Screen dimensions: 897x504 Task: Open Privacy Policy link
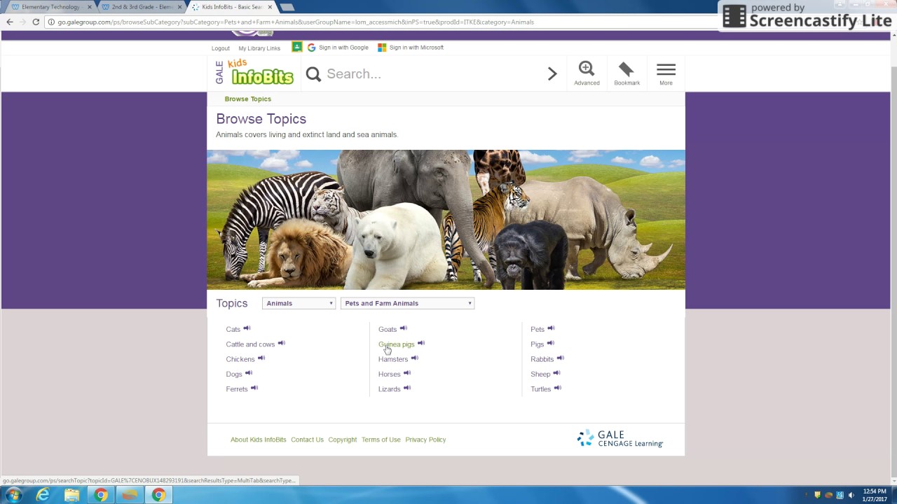pos(425,440)
